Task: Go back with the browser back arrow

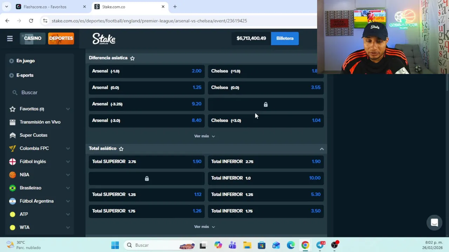Action: 7,21
